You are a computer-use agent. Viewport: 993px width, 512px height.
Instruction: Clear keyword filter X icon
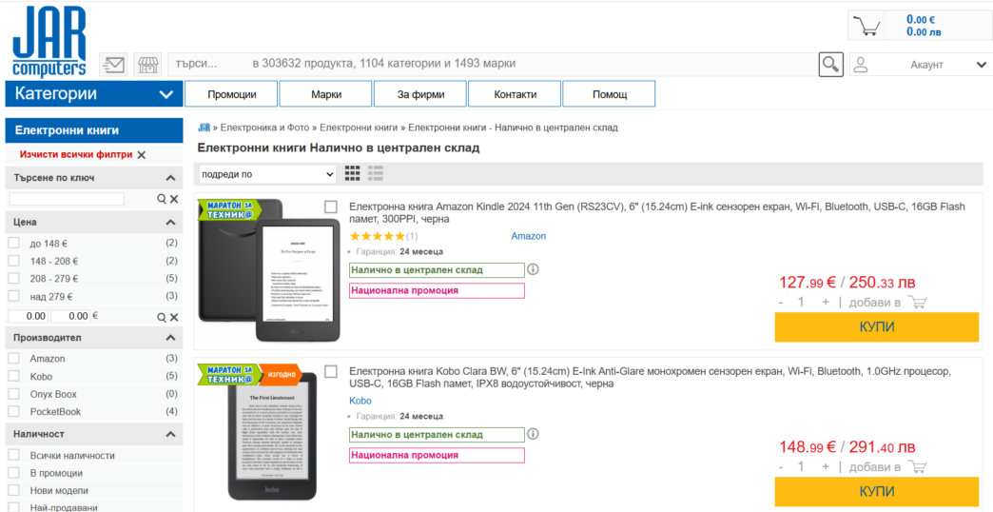pos(174,199)
